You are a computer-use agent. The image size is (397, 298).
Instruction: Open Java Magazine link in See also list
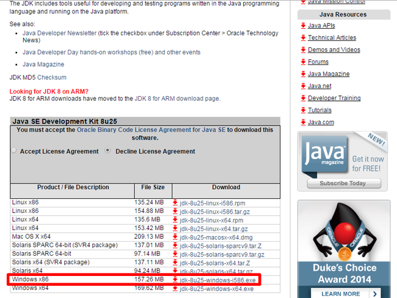[43, 64]
